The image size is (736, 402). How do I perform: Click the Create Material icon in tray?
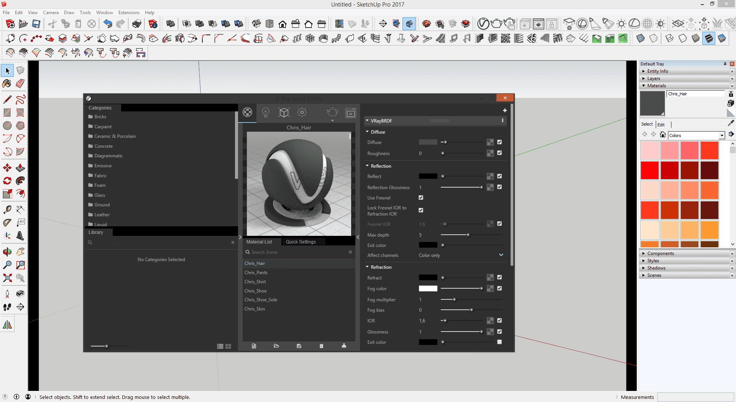(x=731, y=103)
